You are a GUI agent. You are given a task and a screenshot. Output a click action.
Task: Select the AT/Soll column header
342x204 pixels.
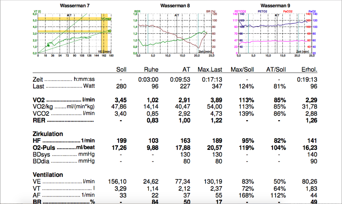[276, 70]
